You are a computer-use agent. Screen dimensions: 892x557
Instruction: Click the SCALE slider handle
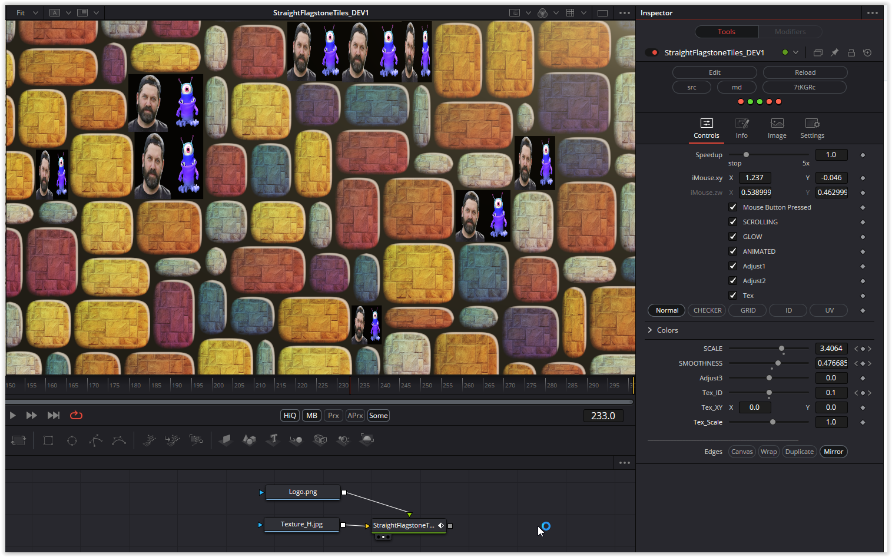[781, 349]
